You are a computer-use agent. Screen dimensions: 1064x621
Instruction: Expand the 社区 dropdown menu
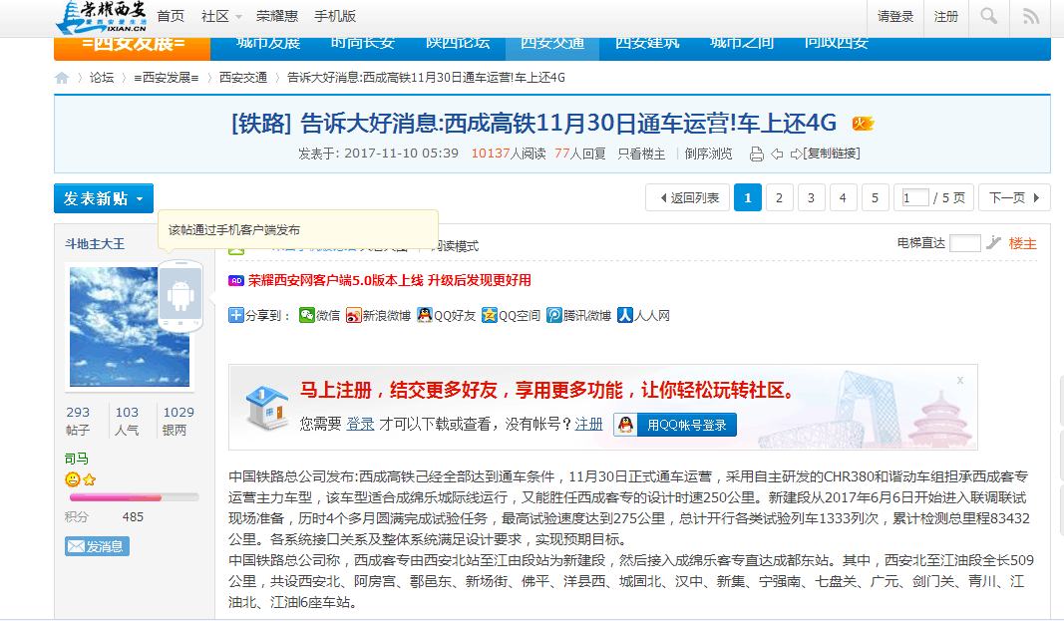tap(221, 16)
